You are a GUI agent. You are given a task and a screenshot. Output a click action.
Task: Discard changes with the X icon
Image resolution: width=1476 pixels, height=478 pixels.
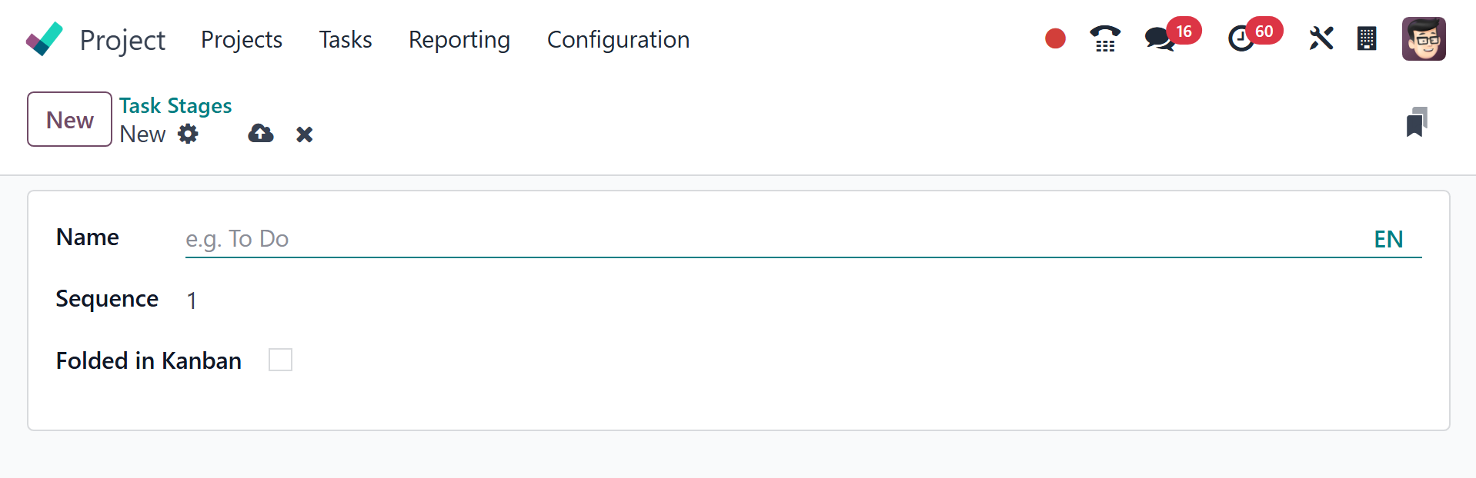[305, 134]
